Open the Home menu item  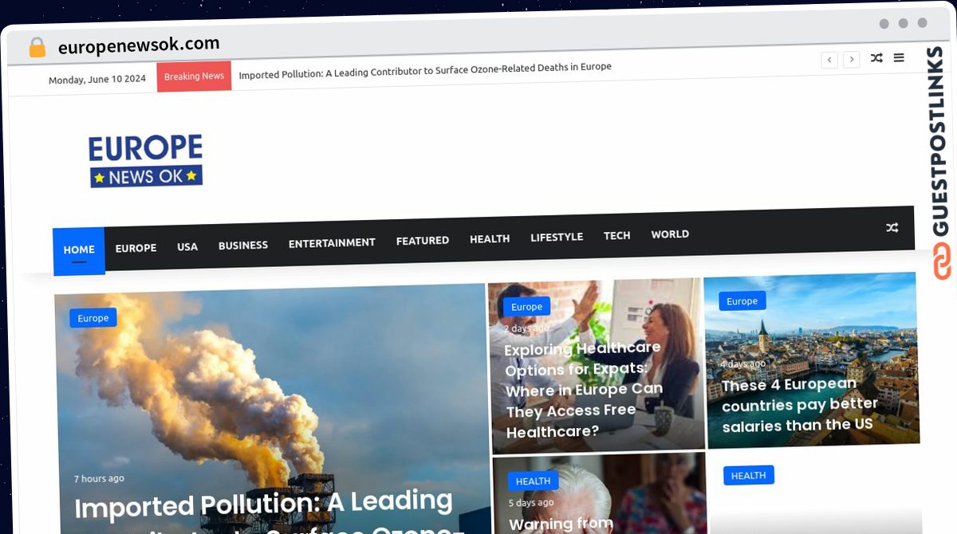tap(79, 250)
